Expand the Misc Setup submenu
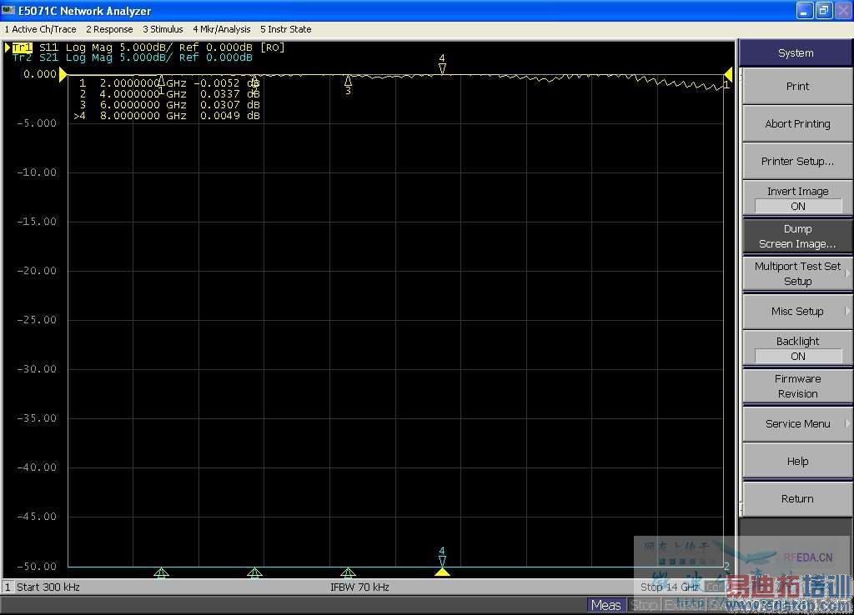854x615 pixels. click(x=797, y=311)
